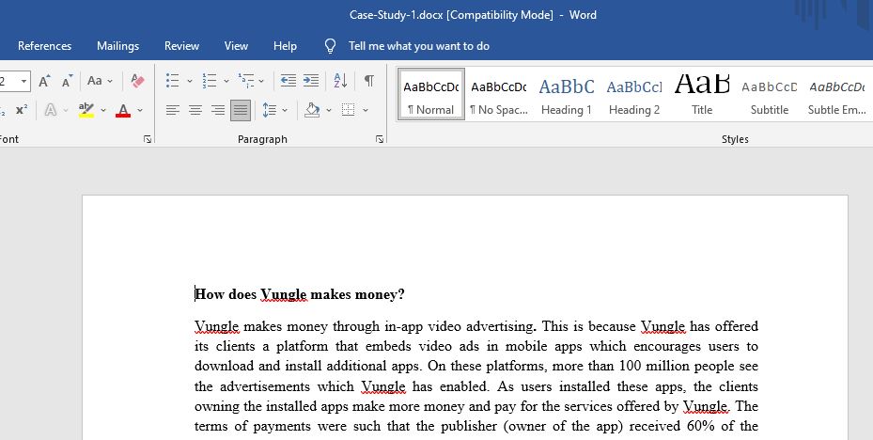873x440 pixels.
Task: Toggle bulleted list
Action: click(x=173, y=81)
